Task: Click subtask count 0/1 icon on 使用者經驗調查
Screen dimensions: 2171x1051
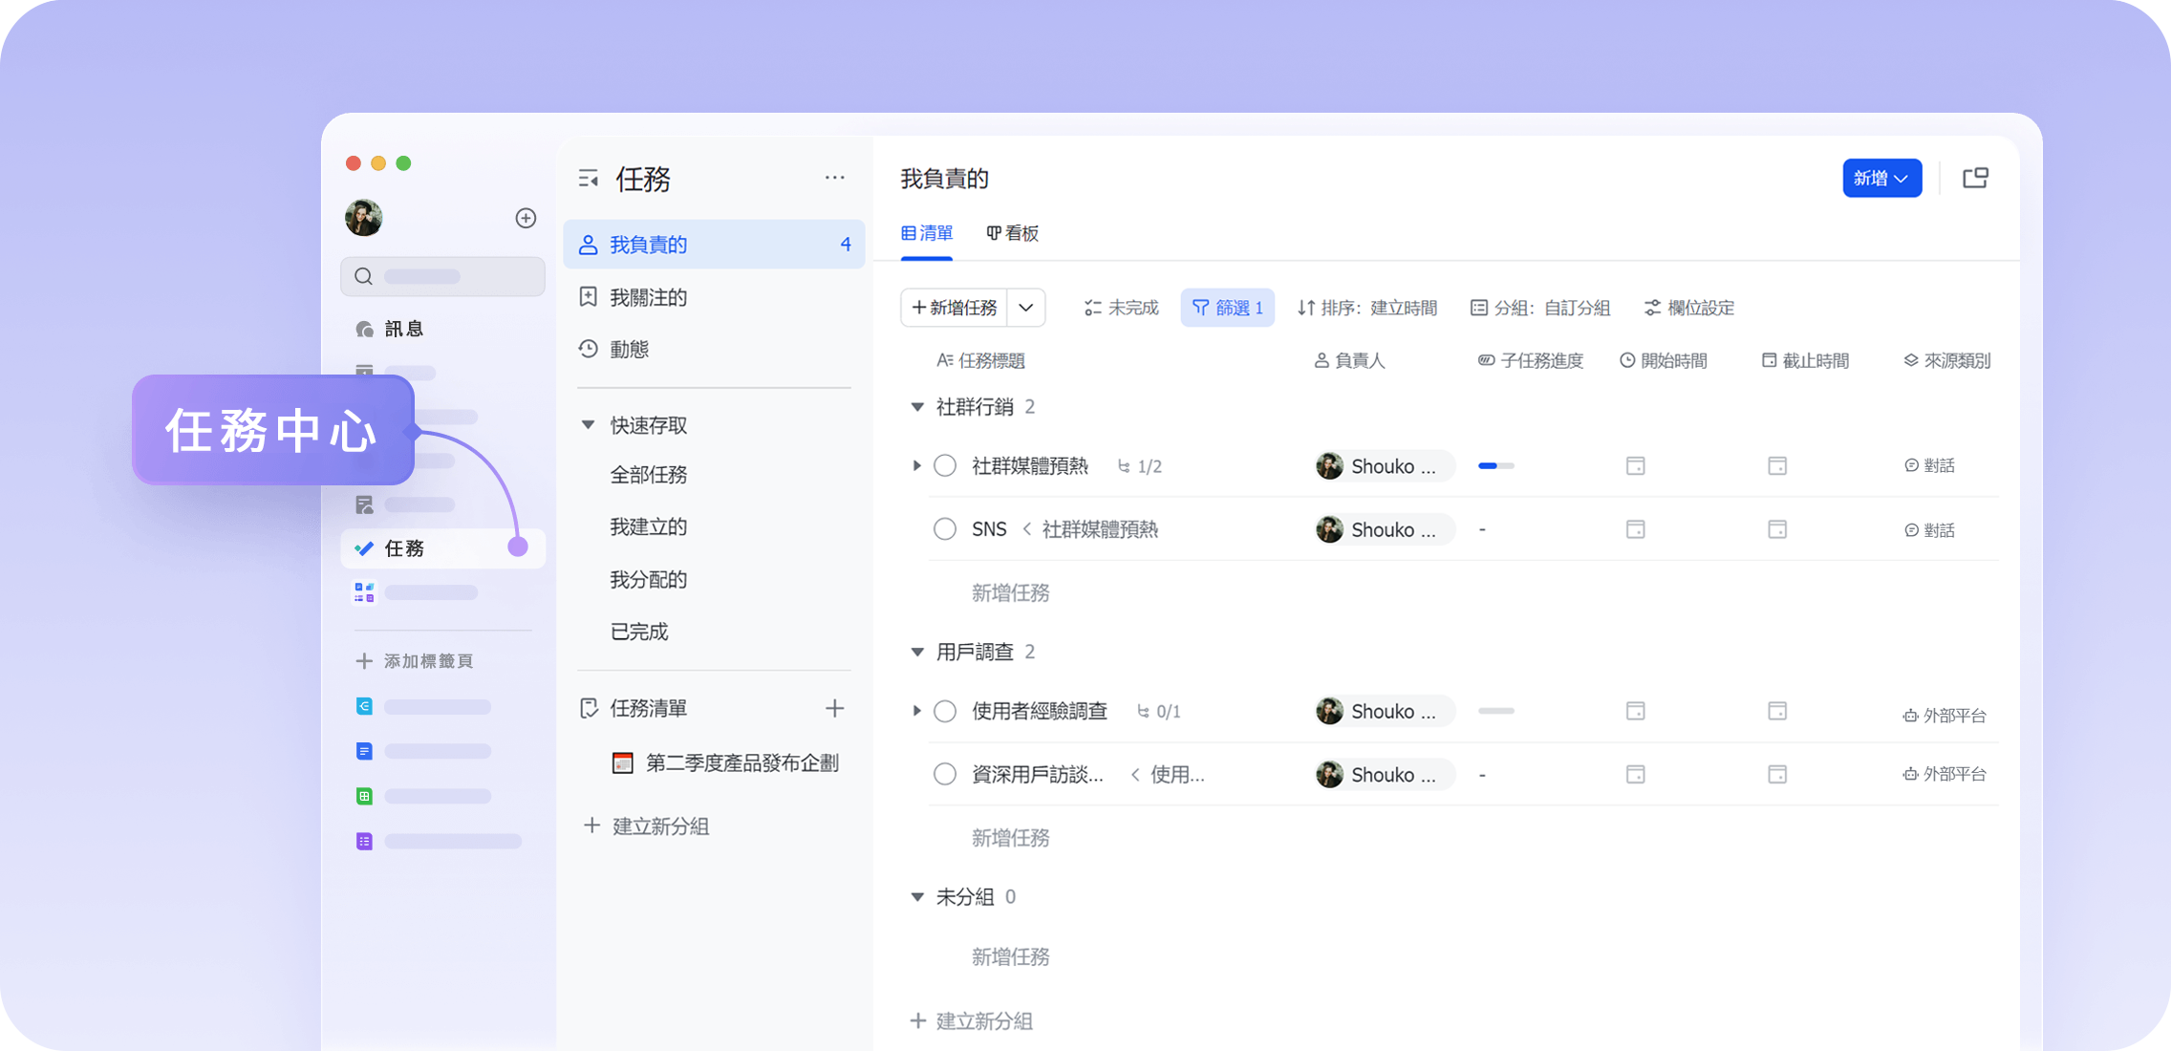Action: (1158, 711)
